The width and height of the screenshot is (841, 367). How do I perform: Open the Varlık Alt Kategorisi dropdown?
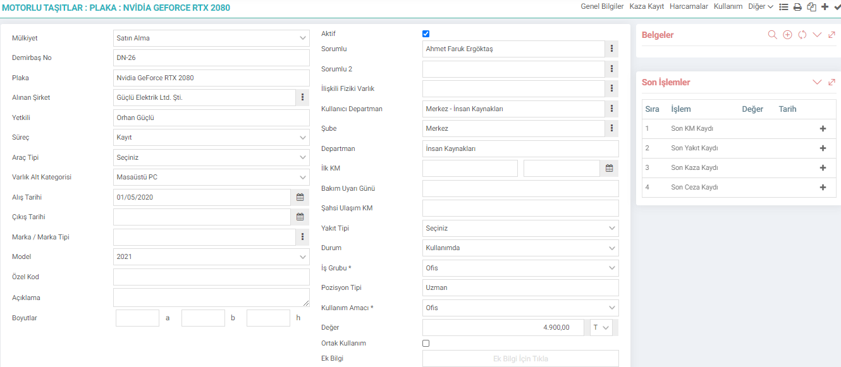point(211,177)
